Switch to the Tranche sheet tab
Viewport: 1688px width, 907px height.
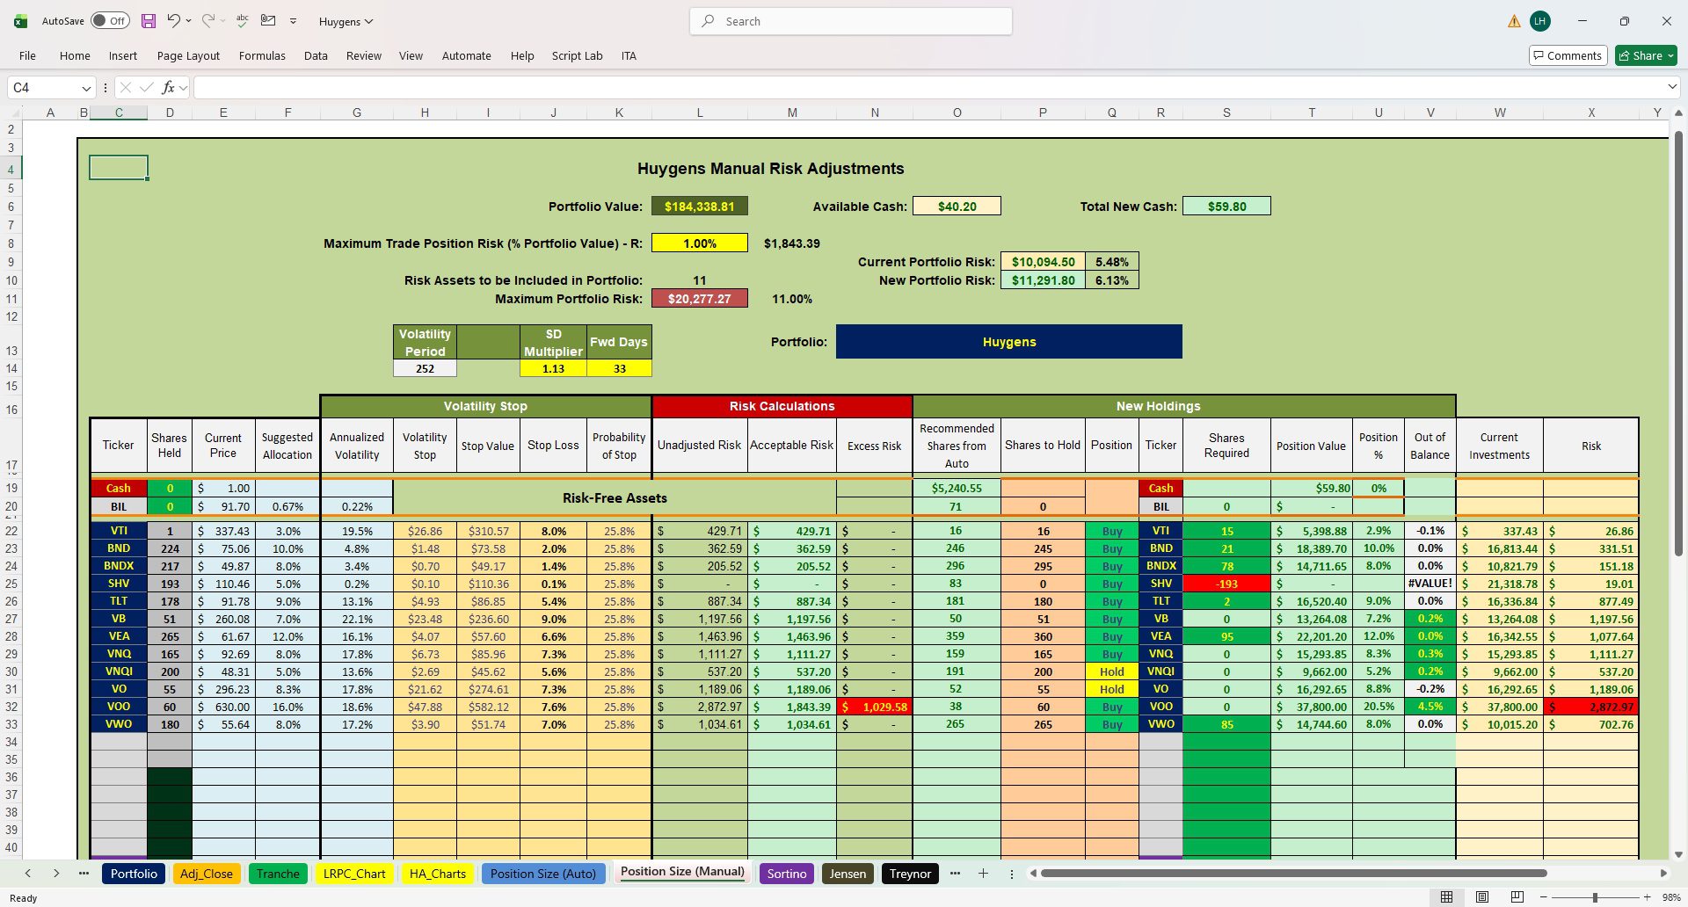point(278,874)
